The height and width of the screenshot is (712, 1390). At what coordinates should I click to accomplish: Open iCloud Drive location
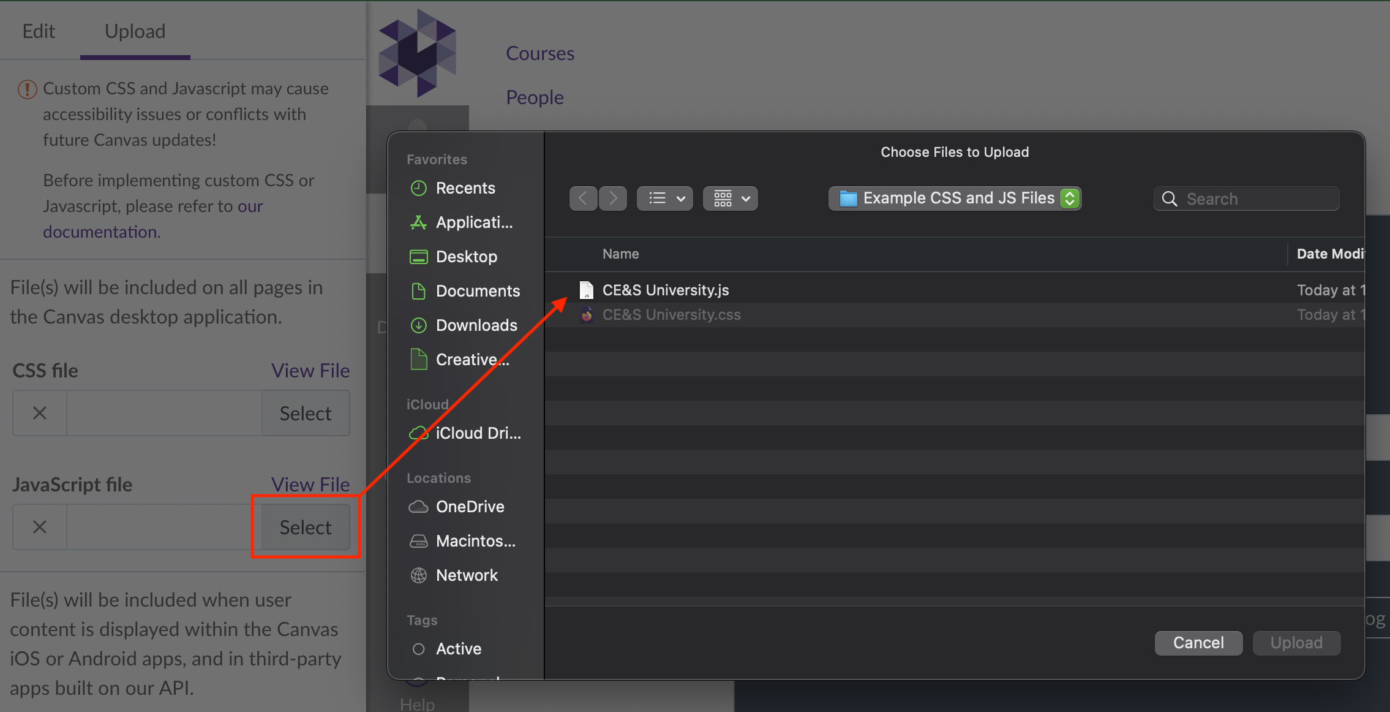[478, 433]
